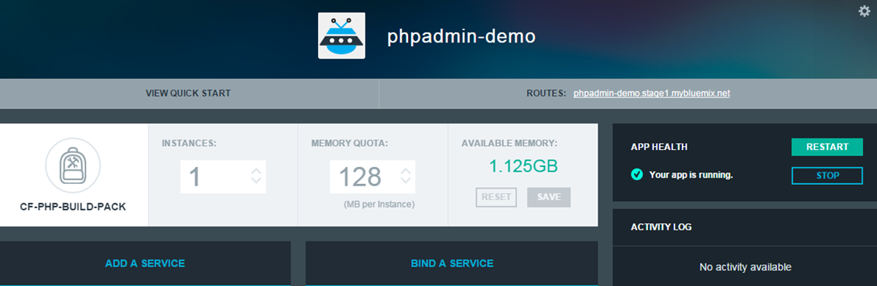Click the Activity Log header
Screen dimensions: 877x286
click(661, 226)
